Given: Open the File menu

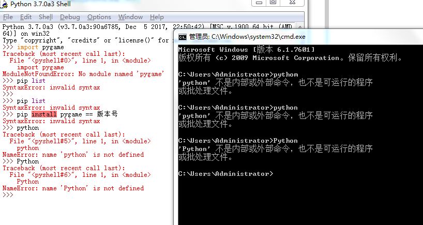Looking at the screenshot, I should tap(8, 17).
